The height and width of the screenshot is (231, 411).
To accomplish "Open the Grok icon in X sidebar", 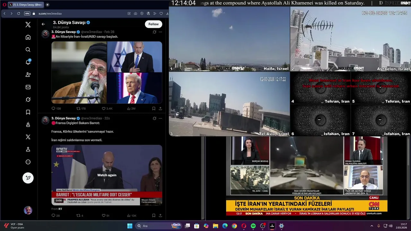I will pos(28,99).
